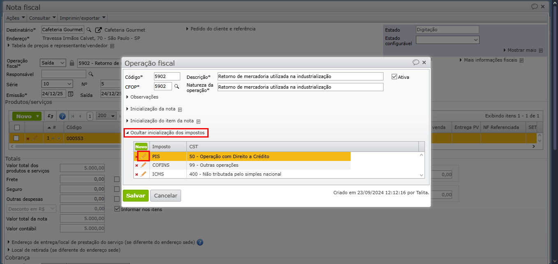Search Responsável with its magnifier icon

click(91, 74)
